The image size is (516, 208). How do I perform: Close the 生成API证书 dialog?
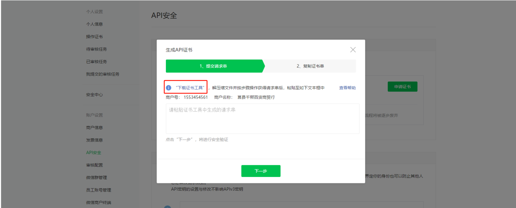(x=353, y=50)
